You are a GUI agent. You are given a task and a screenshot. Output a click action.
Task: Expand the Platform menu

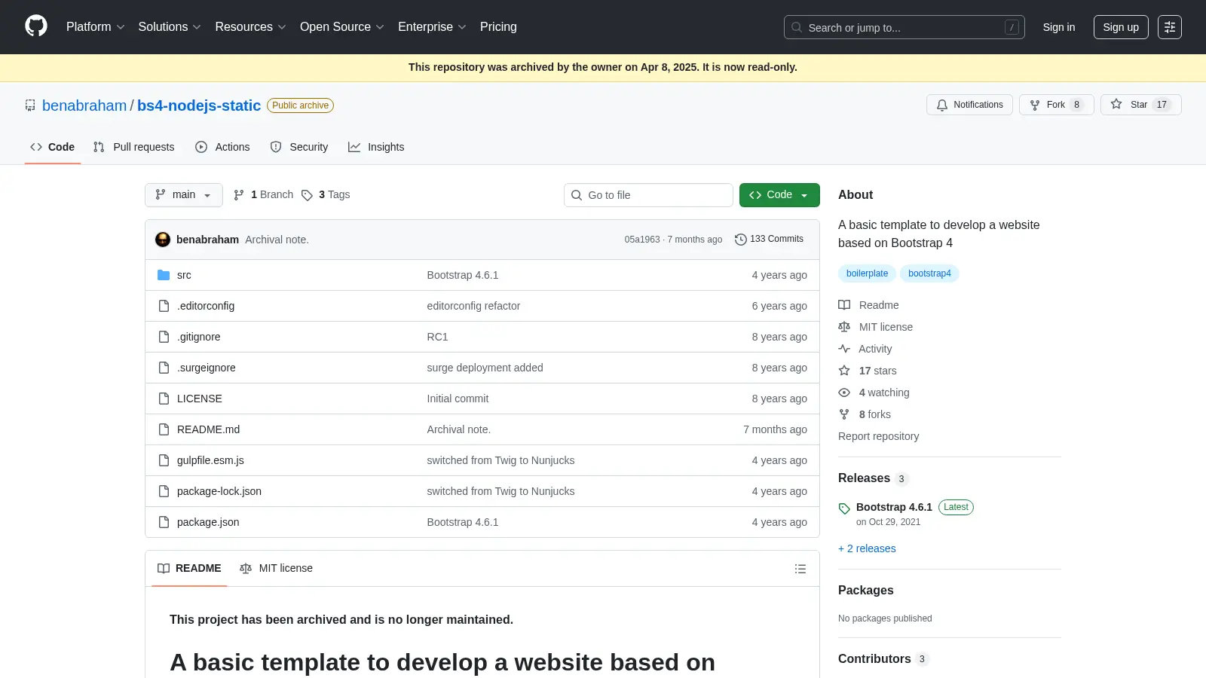[95, 27]
